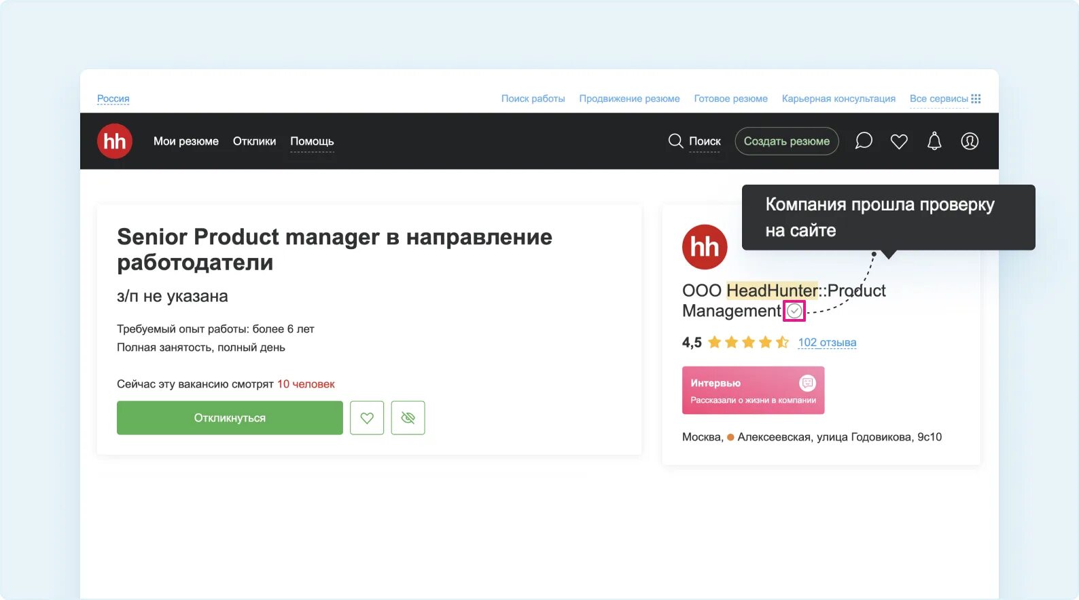Image resolution: width=1079 pixels, height=600 pixels.
Task: Click the Поиск text in the navbar
Action: [705, 141]
